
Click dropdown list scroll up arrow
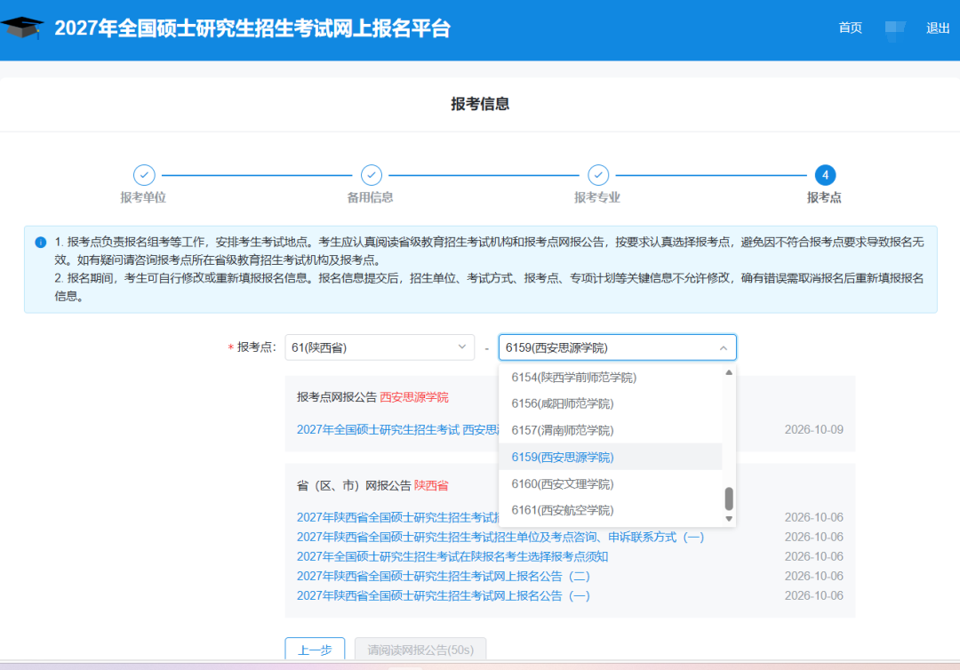click(729, 372)
